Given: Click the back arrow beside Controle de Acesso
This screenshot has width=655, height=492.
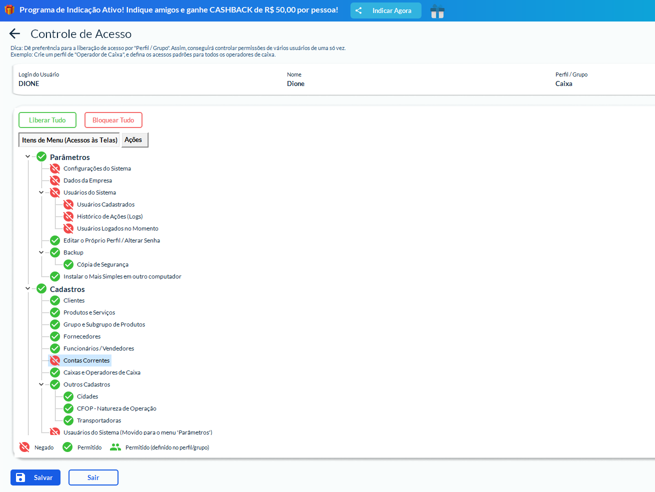Looking at the screenshot, I should (x=15, y=33).
